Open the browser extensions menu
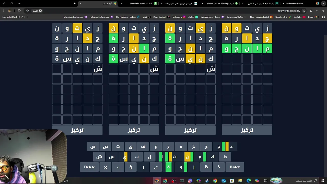 pos(19,11)
